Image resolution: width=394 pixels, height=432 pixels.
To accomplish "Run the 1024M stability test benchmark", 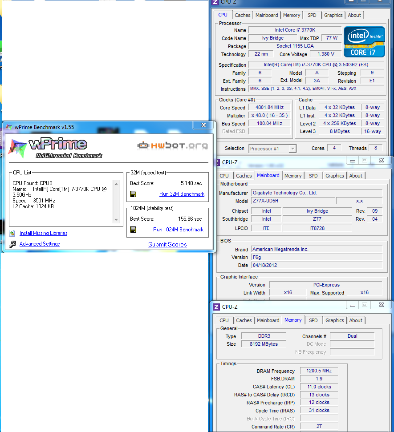I will pyautogui.click(x=179, y=230).
